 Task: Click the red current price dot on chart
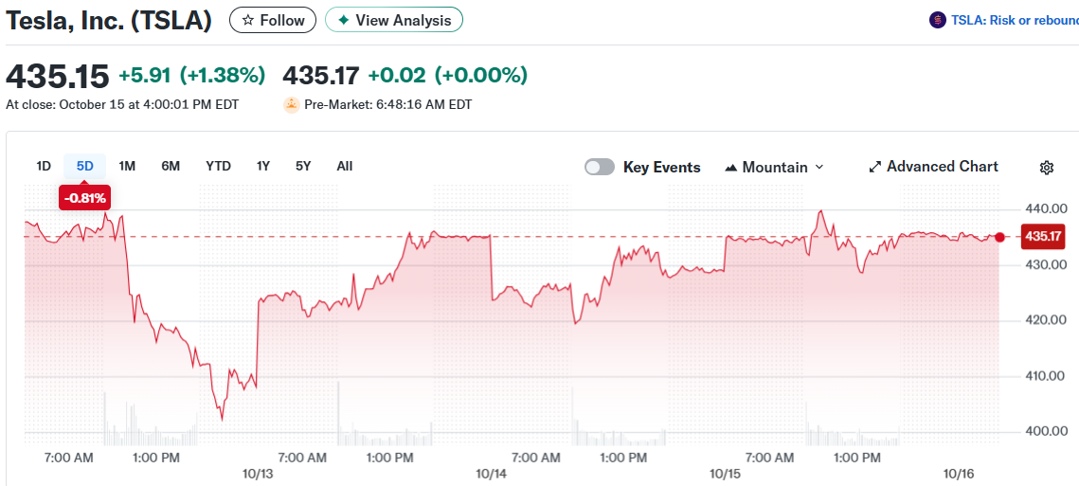[x=999, y=237]
